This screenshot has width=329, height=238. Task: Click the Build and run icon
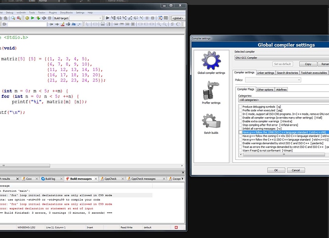(38, 18)
